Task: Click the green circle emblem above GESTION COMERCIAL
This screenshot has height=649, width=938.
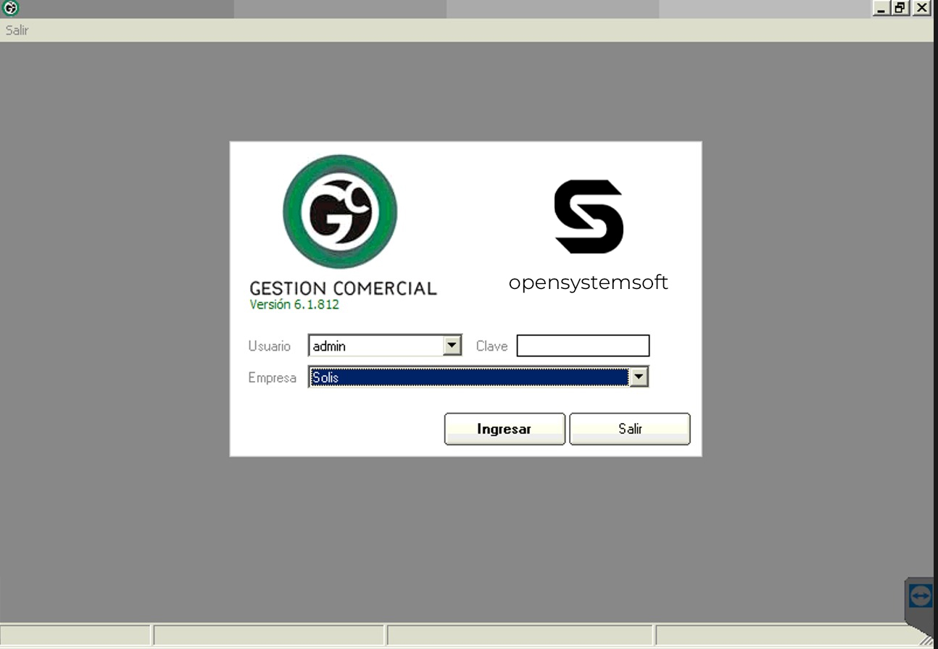Action: click(342, 212)
